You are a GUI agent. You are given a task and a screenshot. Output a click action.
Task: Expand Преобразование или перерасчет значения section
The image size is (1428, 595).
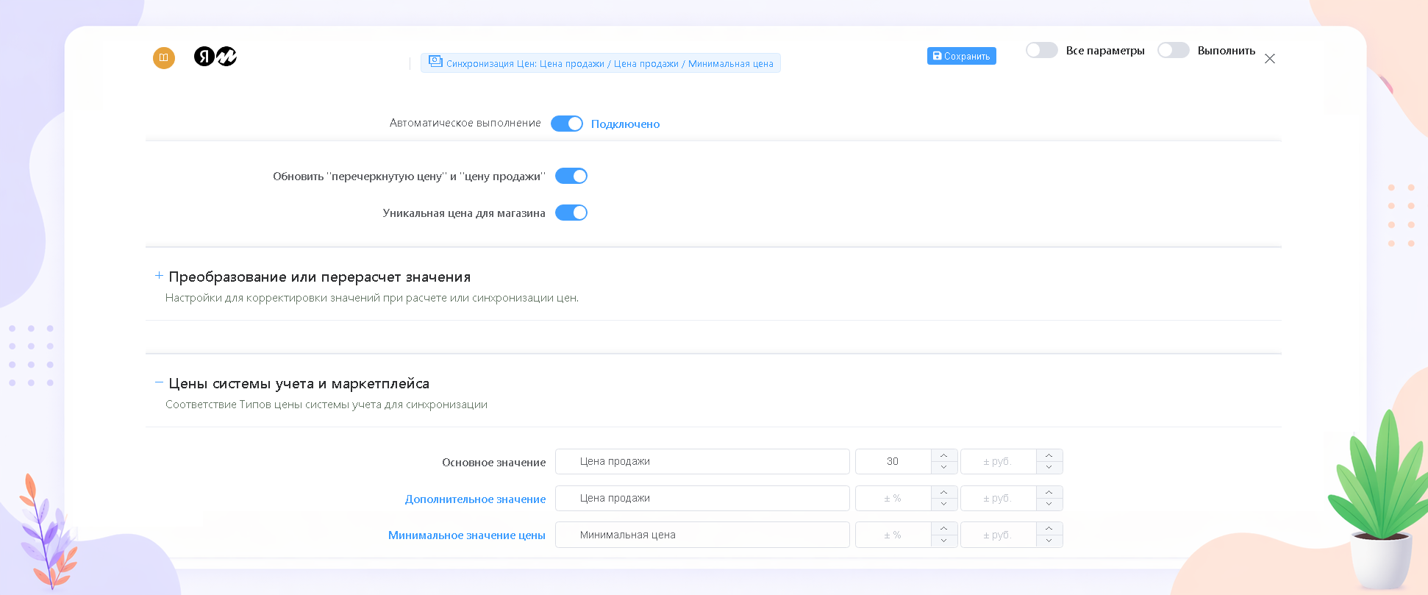[x=159, y=276]
